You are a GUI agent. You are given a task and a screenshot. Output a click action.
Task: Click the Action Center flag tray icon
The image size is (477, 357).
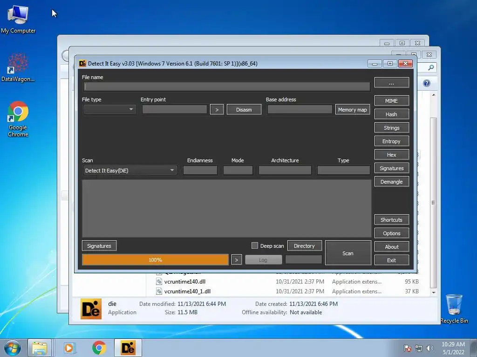point(407,348)
